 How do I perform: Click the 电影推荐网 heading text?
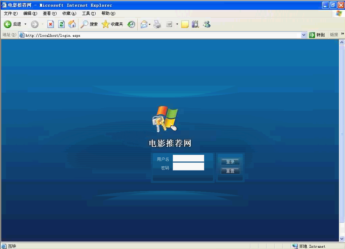(x=170, y=143)
